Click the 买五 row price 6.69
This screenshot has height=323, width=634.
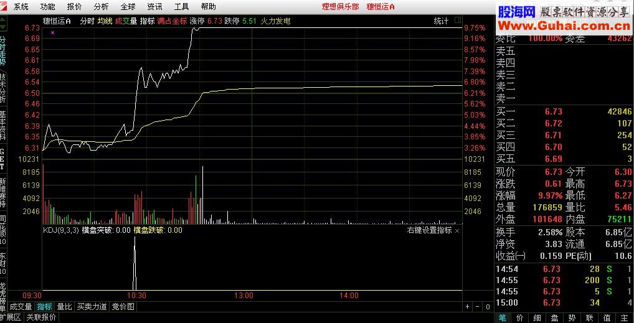point(554,159)
